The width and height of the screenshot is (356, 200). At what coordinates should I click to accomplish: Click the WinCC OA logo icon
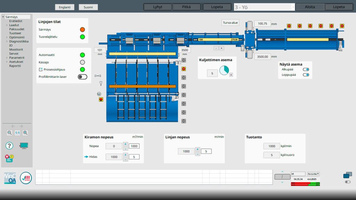(10, 178)
